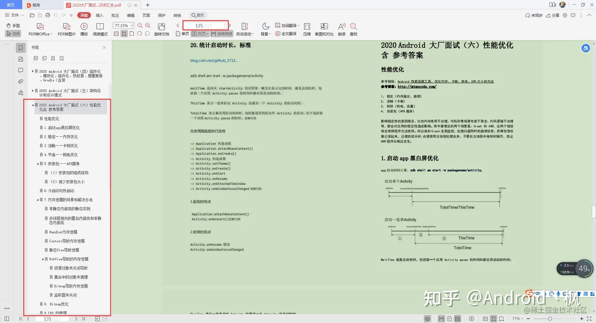Viewport: 596px width, 323px height.
Task: Collapse 7.内存泄漏的场景和解决办法 node
Action: click(x=38, y=200)
